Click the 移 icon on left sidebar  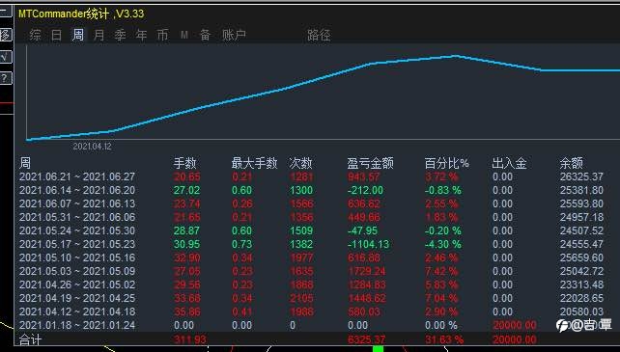(6, 35)
